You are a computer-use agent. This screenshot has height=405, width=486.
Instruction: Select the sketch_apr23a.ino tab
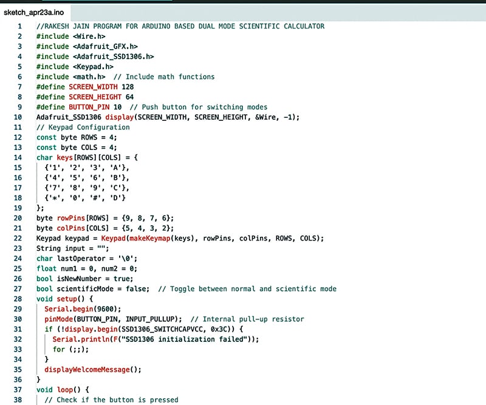33,12
